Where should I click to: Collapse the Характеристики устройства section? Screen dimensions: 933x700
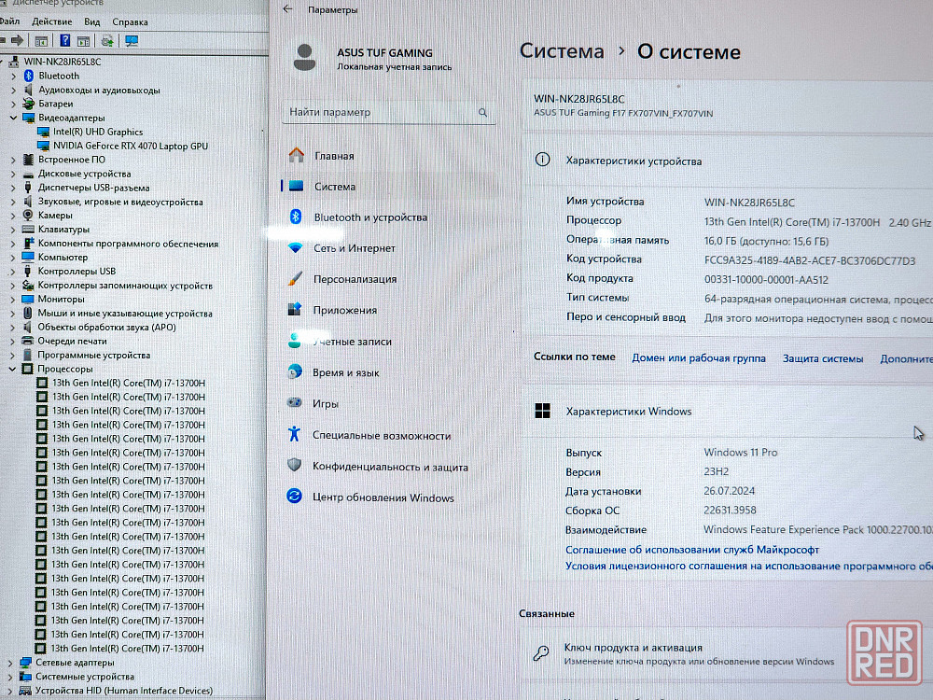pyautogui.click(x=729, y=161)
